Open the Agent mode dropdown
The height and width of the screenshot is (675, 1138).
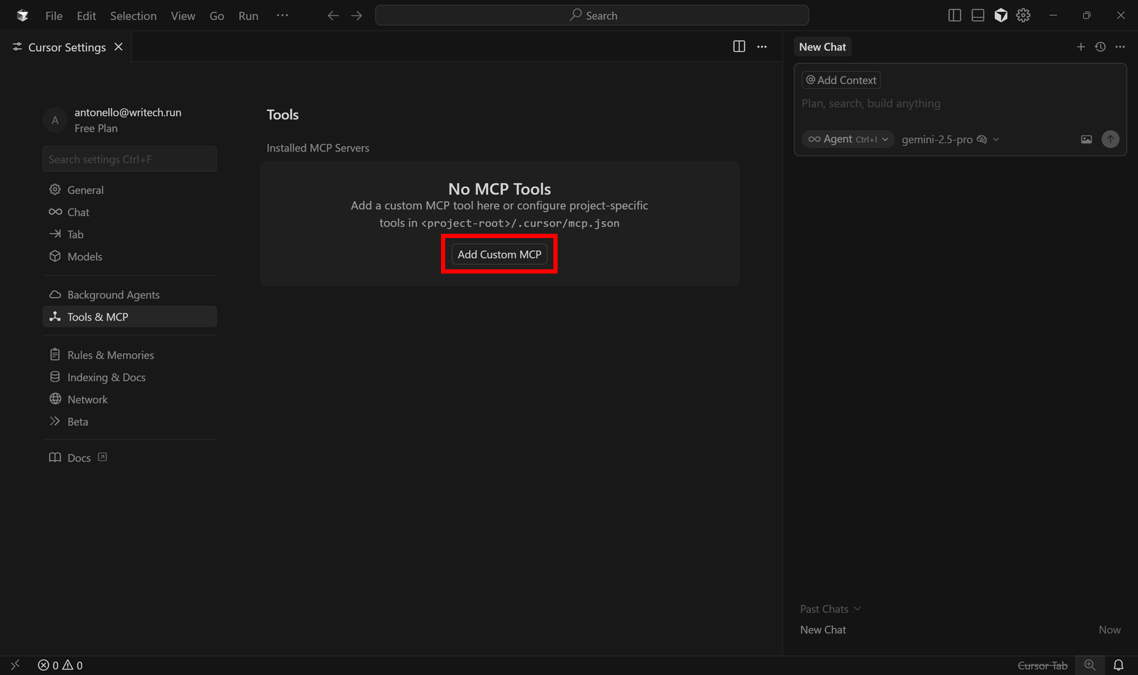click(x=848, y=139)
